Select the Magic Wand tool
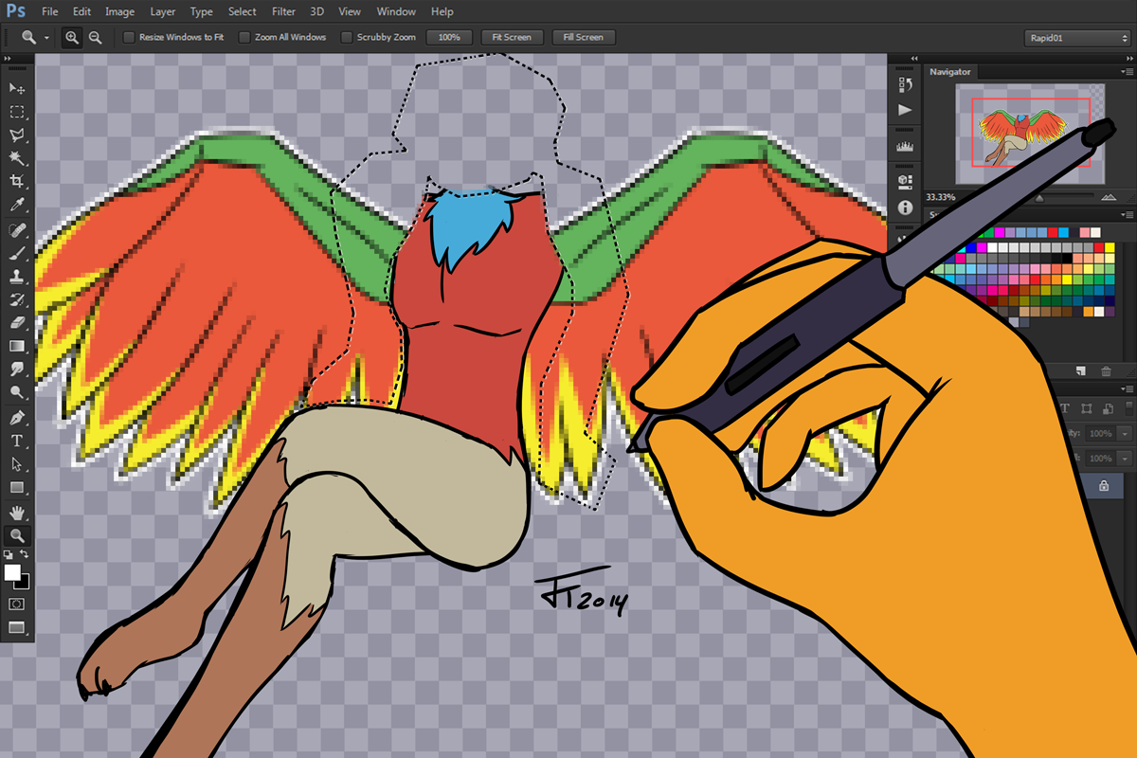The height and width of the screenshot is (758, 1137). [x=17, y=157]
